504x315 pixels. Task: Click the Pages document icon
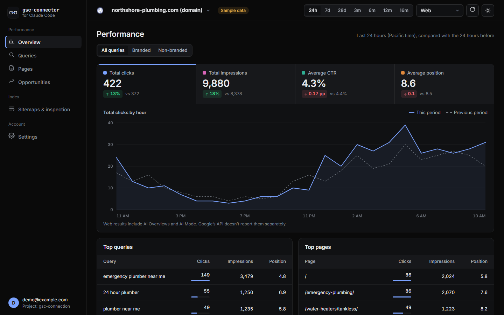pos(12,68)
